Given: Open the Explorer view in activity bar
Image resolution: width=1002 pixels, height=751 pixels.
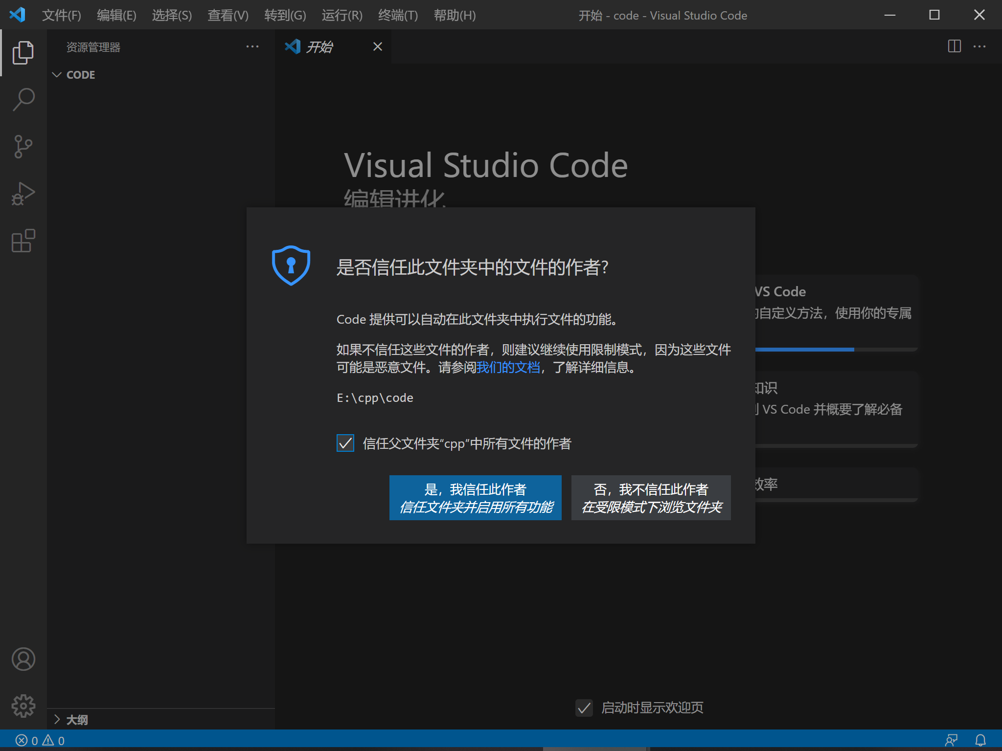Looking at the screenshot, I should point(23,52).
